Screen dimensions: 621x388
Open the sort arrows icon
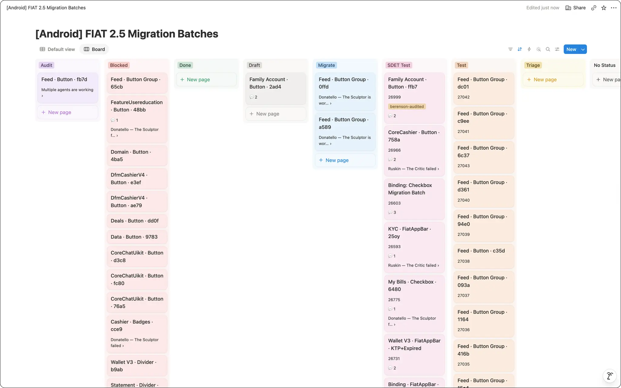pos(520,49)
